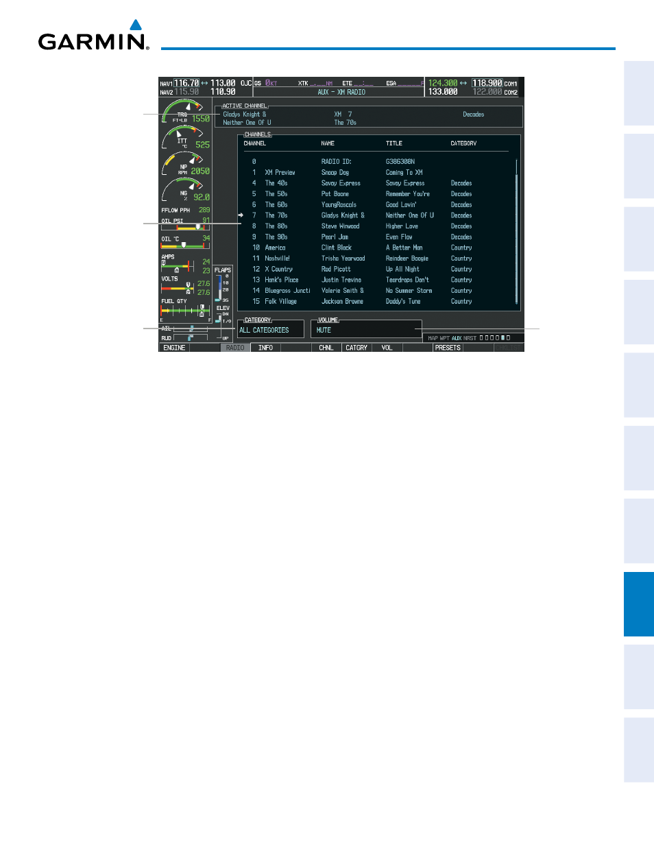Click the AUX - XM RADIO page title

341,92
